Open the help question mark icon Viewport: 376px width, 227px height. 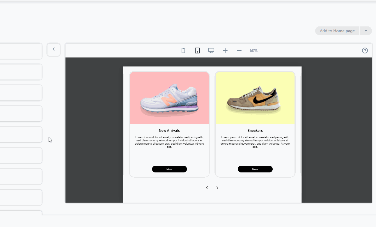[x=365, y=51]
